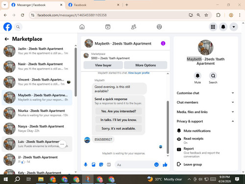
Task: Open Niurka conversation in Marketplace list
Action: pyautogui.click(x=37, y=113)
